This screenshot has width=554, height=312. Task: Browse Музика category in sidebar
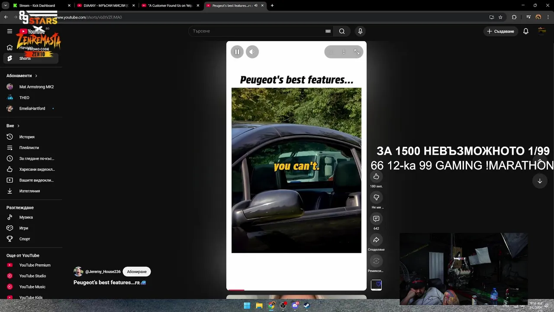point(31,217)
